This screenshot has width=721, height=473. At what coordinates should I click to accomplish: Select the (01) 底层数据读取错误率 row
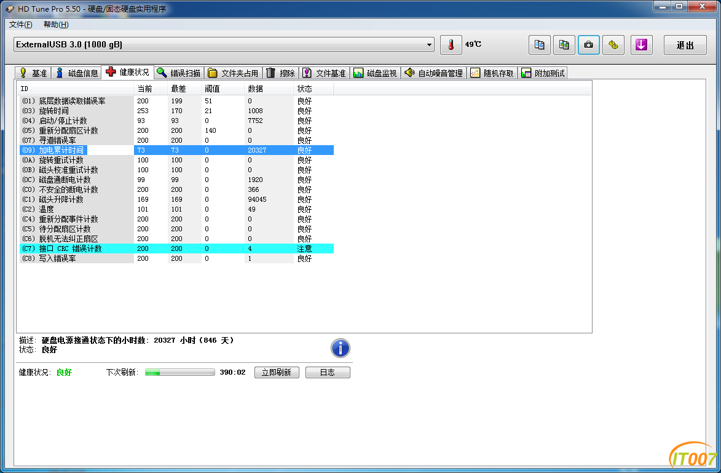pyautogui.click(x=176, y=101)
